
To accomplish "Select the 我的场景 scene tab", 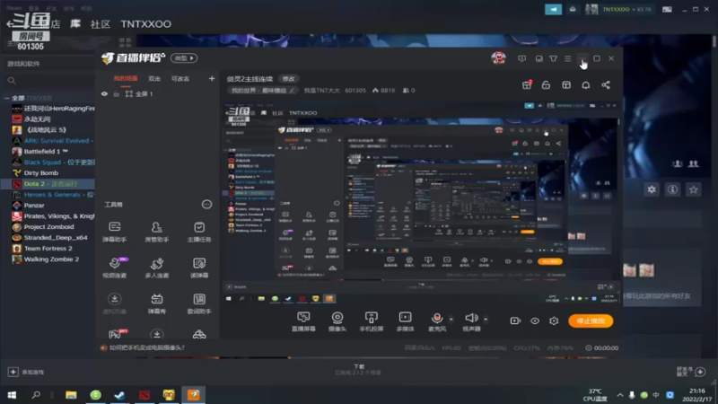I will pyautogui.click(x=126, y=78).
